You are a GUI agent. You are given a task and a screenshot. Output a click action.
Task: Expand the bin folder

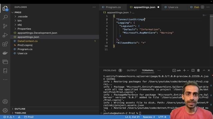pos(19,20)
